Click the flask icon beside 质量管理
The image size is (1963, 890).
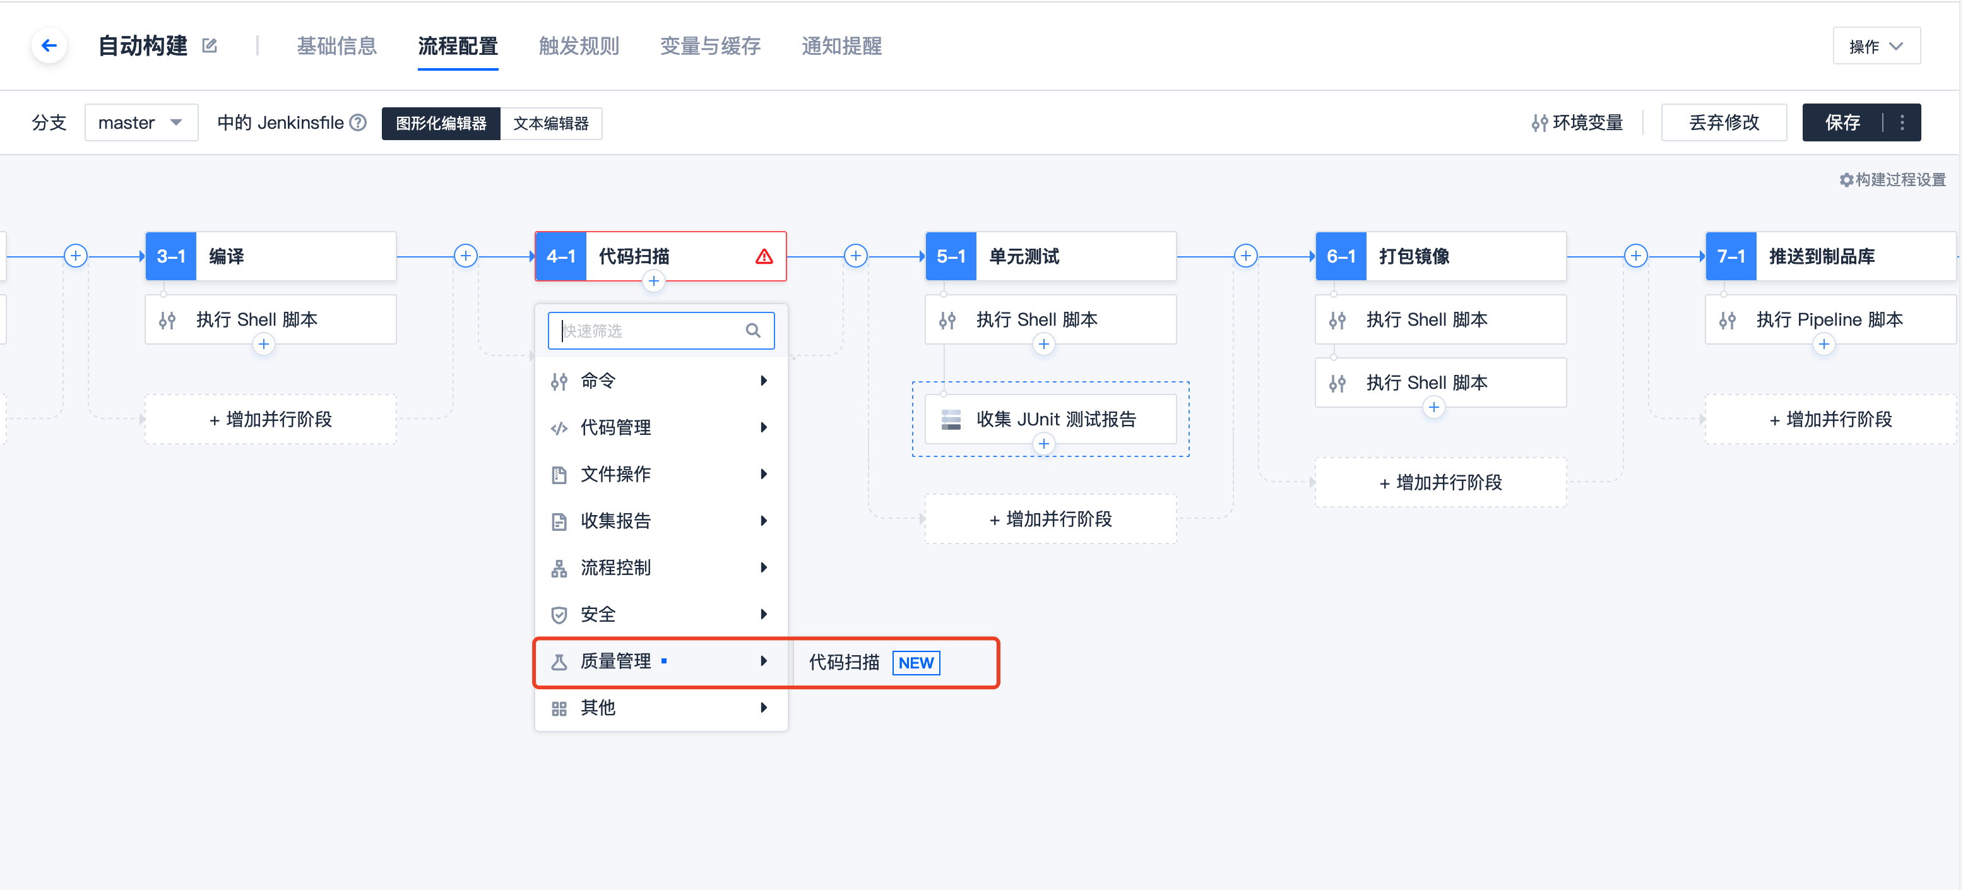point(559,662)
